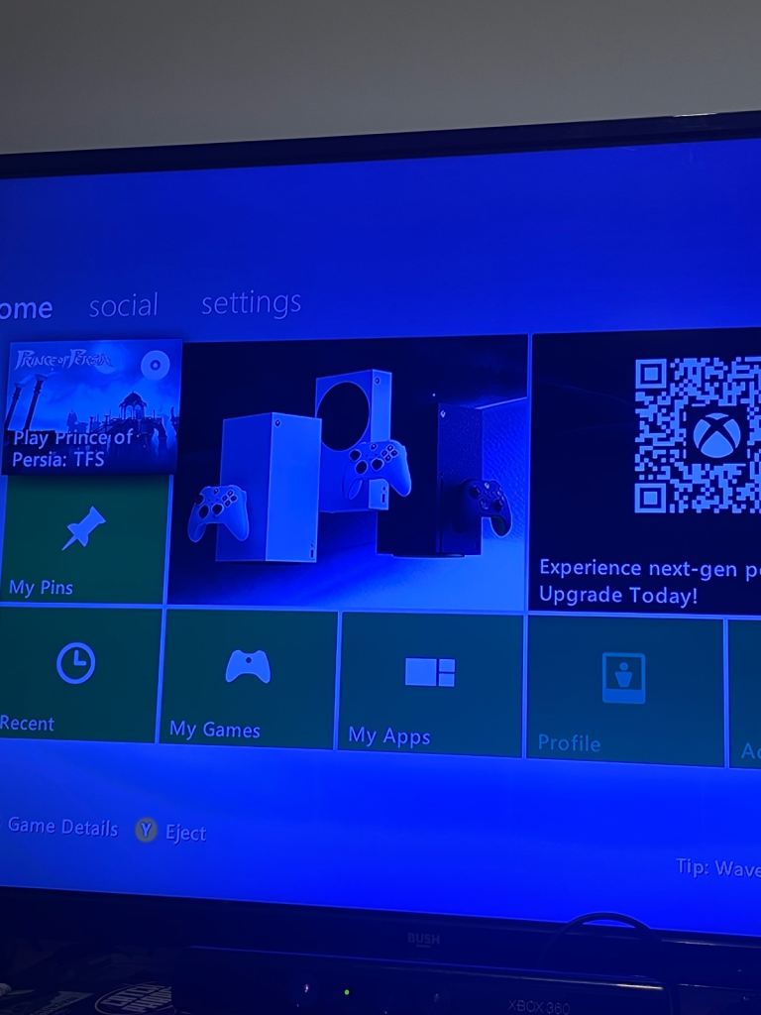Image resolution: width=761 pixels, height=1015 pixels.
Task: Click the partially visible tile right of Profile
Action: 746,694
